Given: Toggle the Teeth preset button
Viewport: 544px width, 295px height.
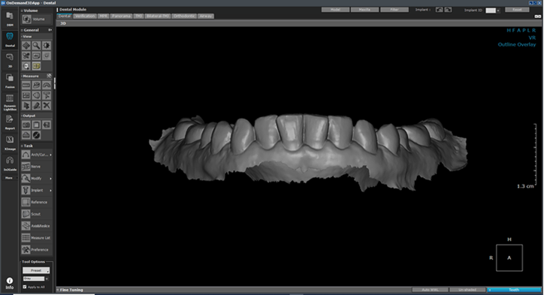Looking at the screenshot, I should tap(514, 290).
